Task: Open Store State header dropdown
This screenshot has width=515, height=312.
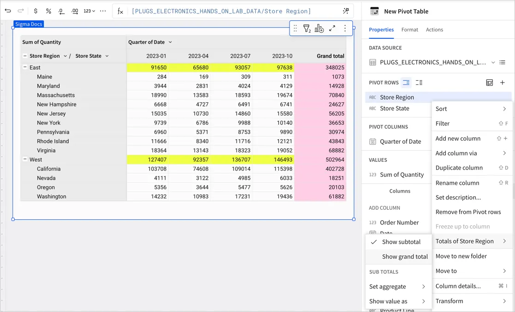Action: point(107,56)
